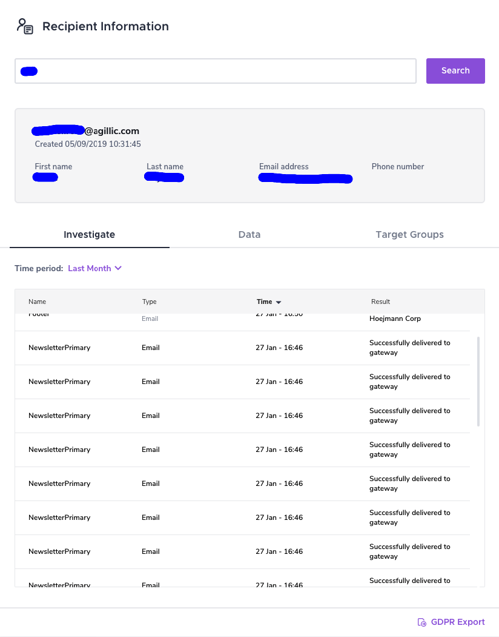Screen dimensions: 499x637
Task: Click the GDPR Export file icon
Action: pos(422,622)
